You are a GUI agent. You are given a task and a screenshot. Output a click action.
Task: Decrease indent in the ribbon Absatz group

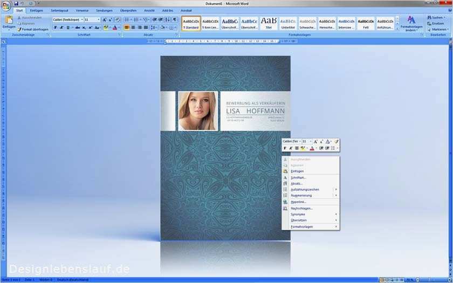pos(155,19)
